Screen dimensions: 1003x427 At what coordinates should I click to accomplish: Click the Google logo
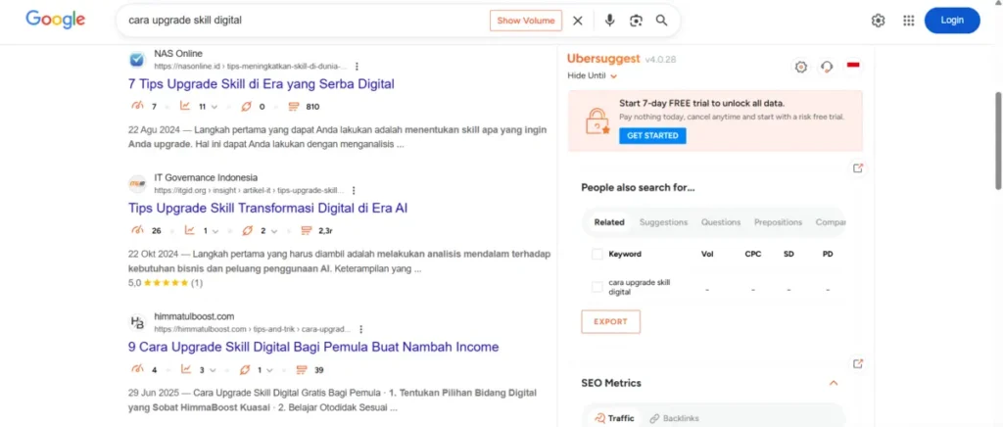pyautogui.click(x=55, y=20)
